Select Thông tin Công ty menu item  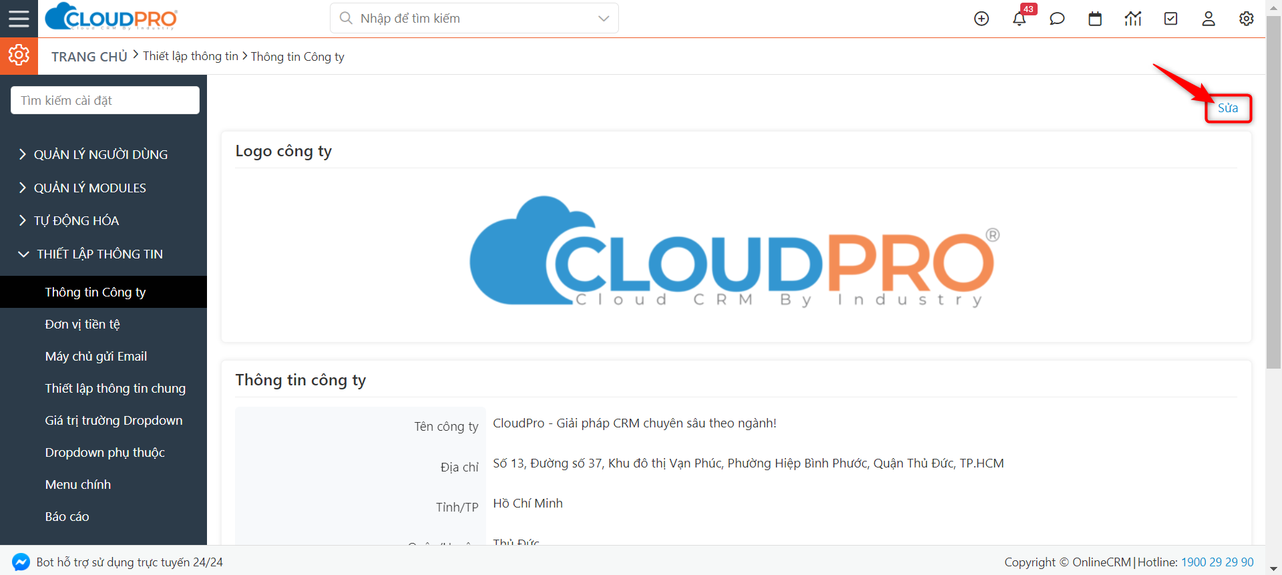[103, 292]
